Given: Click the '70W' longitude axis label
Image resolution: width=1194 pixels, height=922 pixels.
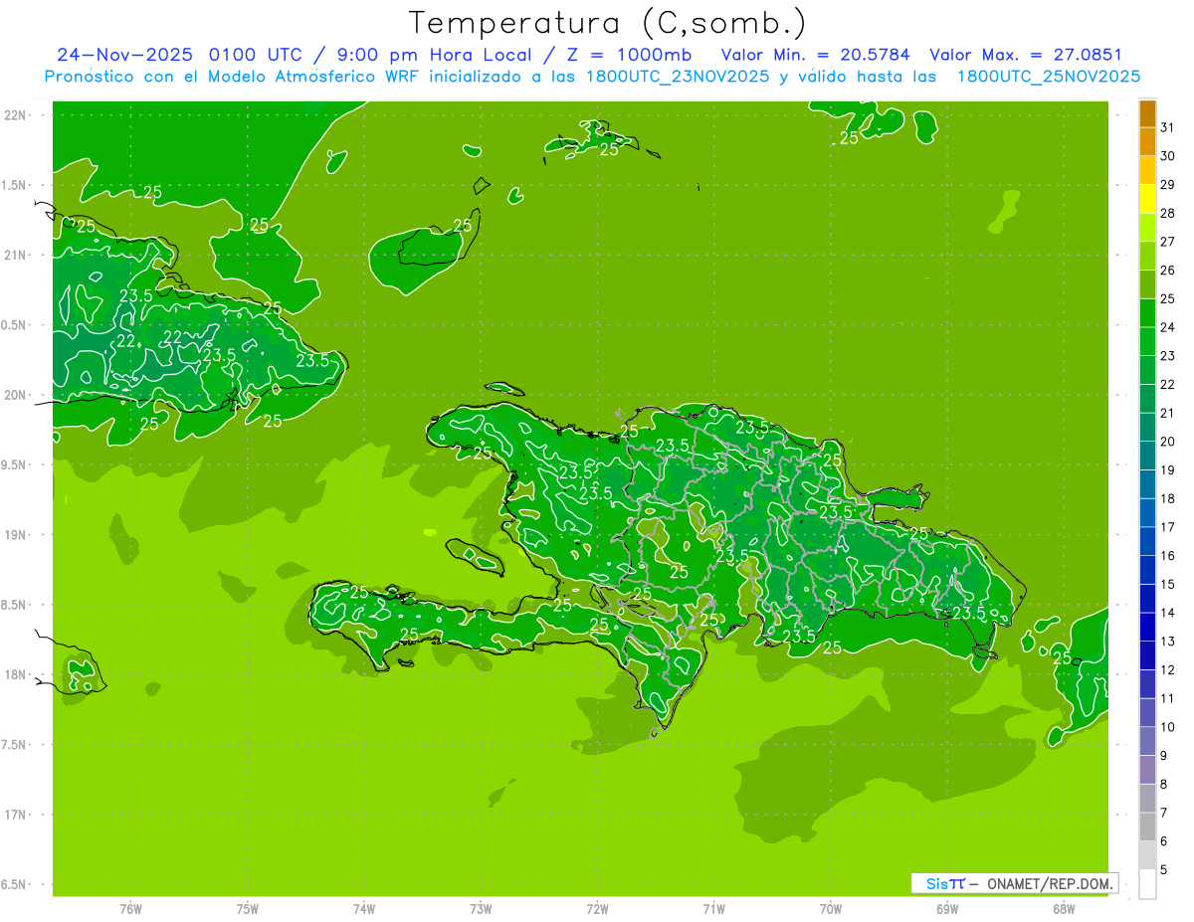Looking at the screenshot, I should (x=831, y=909).
